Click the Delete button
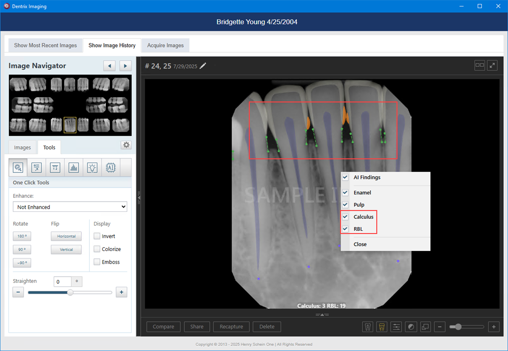The image size is (508, 351). pos(267,327)
